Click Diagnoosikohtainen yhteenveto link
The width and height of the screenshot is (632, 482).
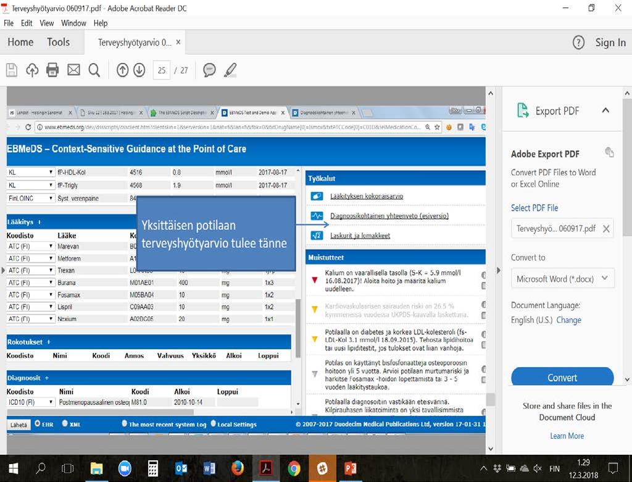pyautogui.click(x=389, y=216)
